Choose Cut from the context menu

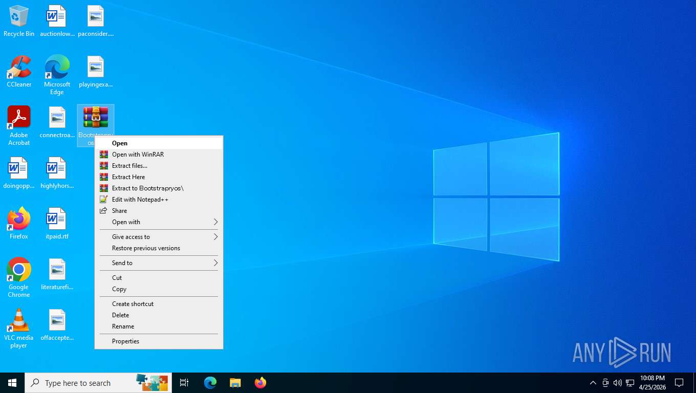(159, 278)
